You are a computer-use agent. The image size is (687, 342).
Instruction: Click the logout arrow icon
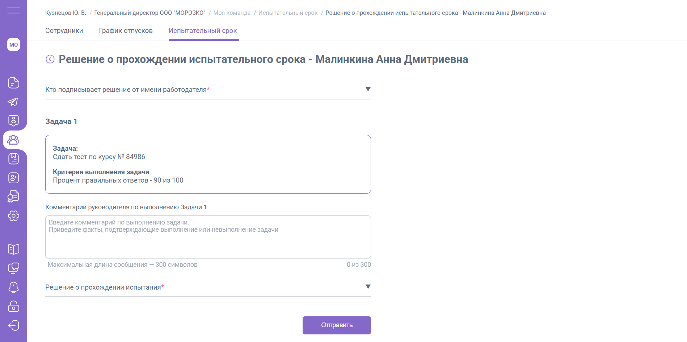click(13, 325)
